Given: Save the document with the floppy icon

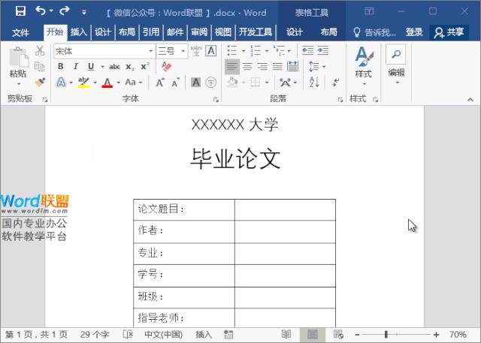Looking at the screenshot, I should tap(20, 11).
